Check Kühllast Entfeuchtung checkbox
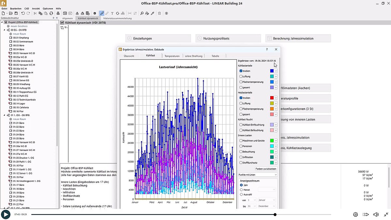 point(241,125)
